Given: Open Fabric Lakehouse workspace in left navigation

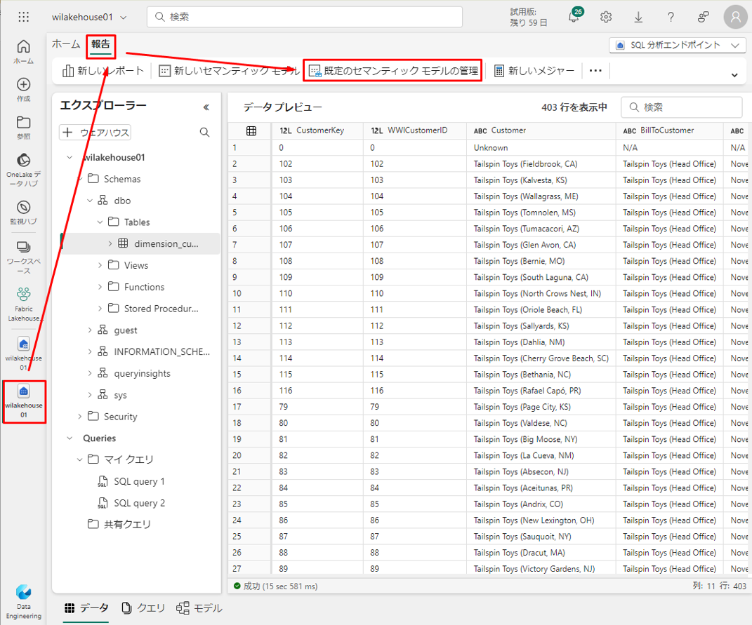Looking at the screenshot, I should point(23,304).
